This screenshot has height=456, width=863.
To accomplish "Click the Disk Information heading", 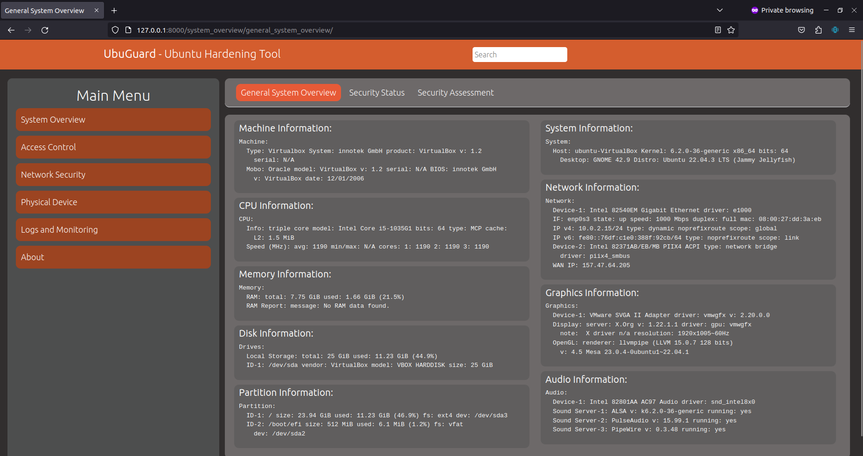I will pyautogui.click(x=276, y=333).
